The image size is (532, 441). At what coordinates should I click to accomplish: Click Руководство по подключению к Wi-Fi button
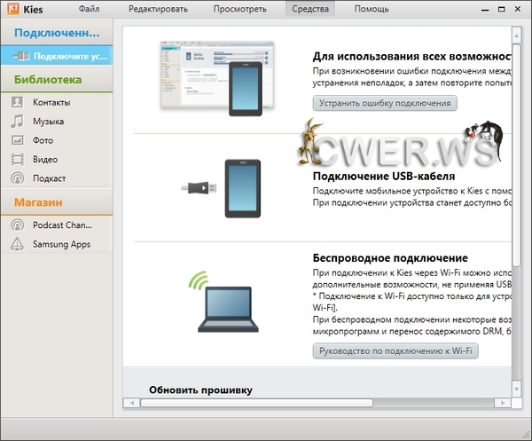395,350
